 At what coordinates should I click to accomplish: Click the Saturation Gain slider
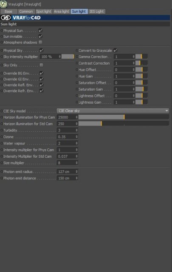pos(141,89)
